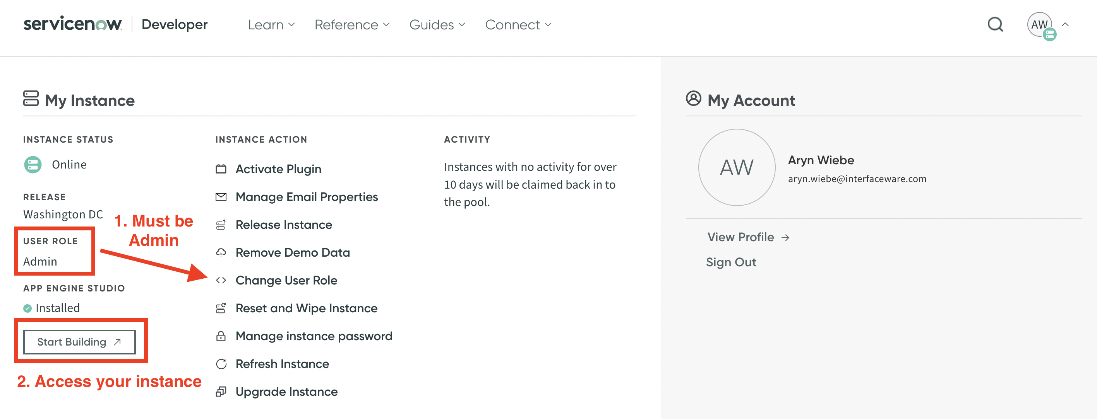Click the AW avatar in header

point(1039,25)
